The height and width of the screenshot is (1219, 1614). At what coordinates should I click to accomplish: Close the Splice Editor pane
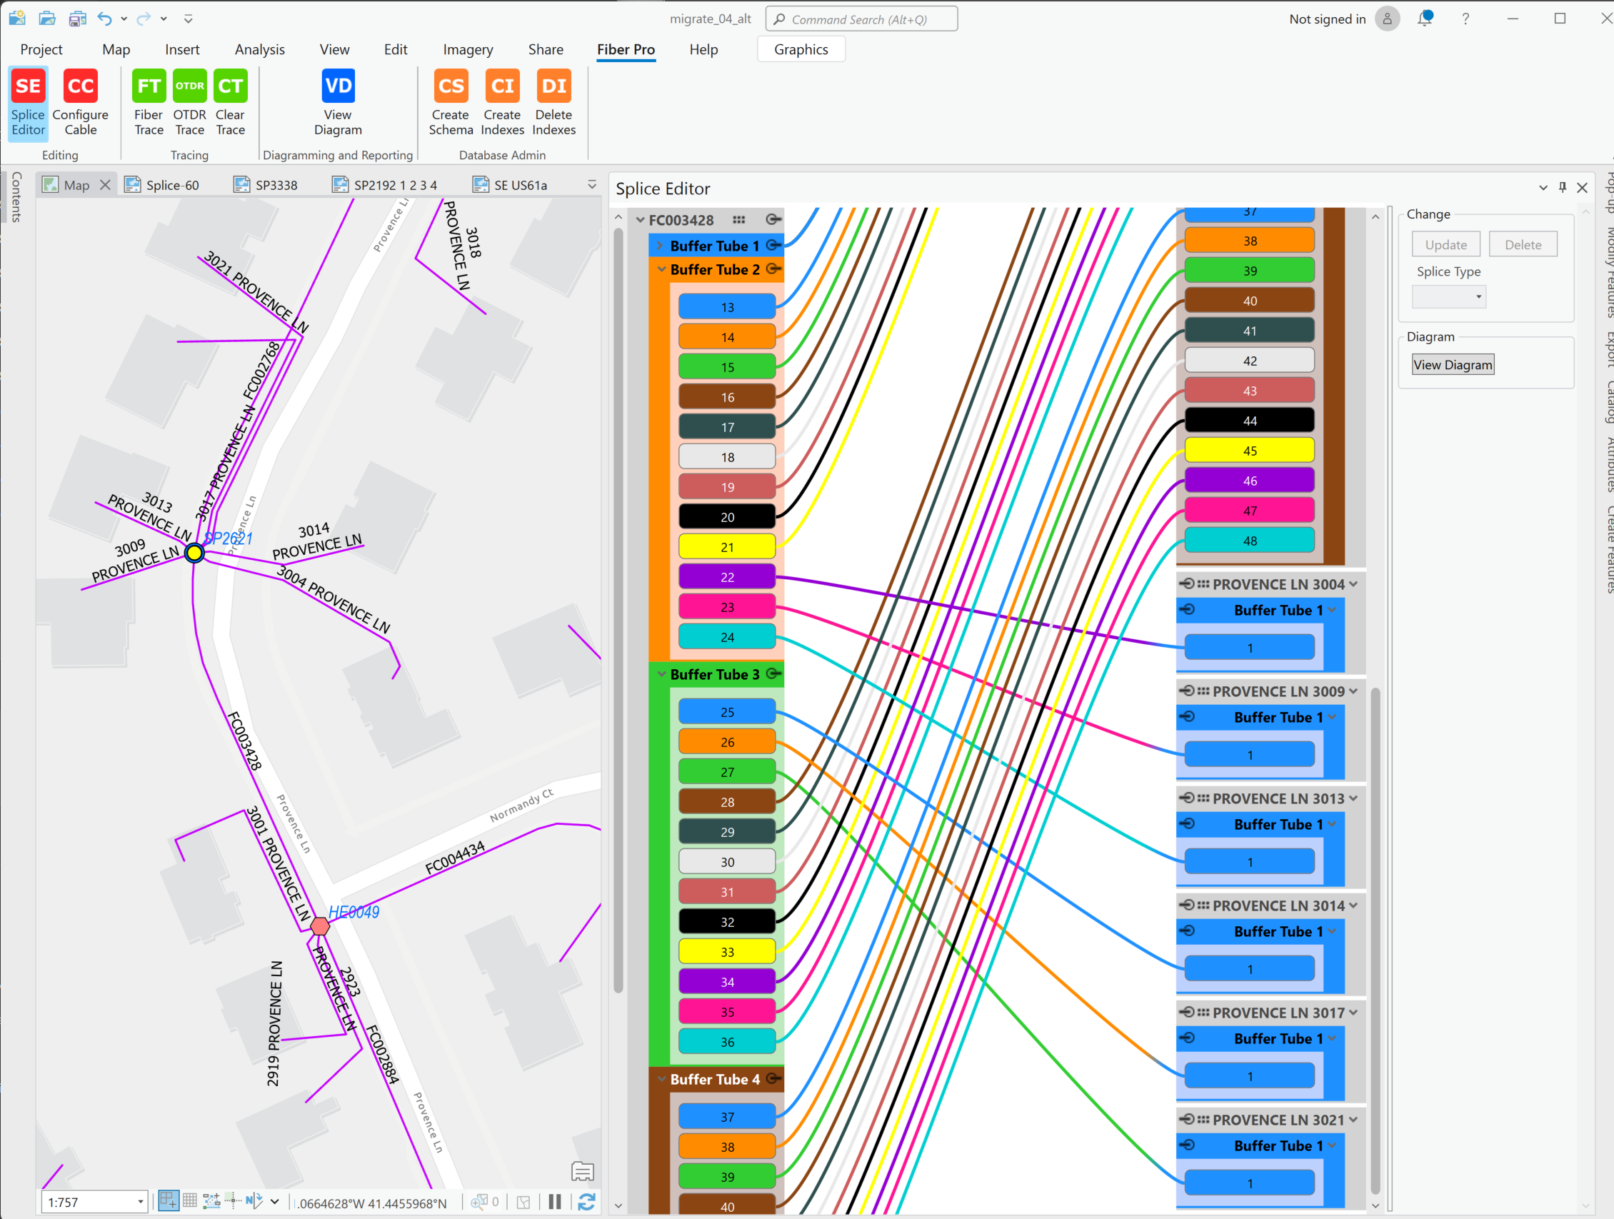point(1582,188)
